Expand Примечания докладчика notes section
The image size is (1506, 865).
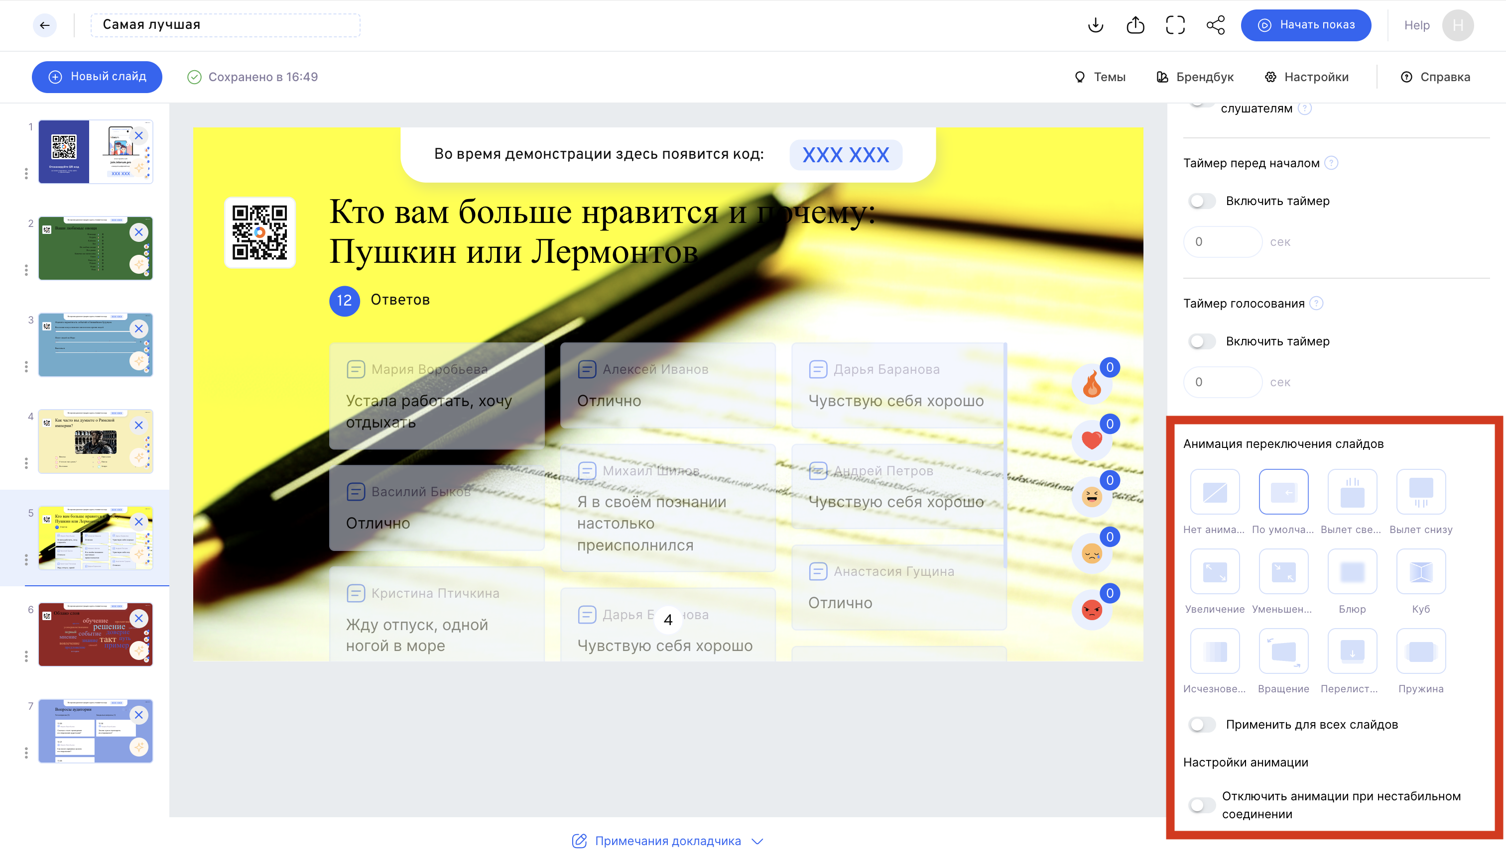[667, 841]
